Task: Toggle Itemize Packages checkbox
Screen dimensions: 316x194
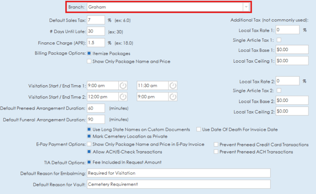Action: click(x=89, y=54)
